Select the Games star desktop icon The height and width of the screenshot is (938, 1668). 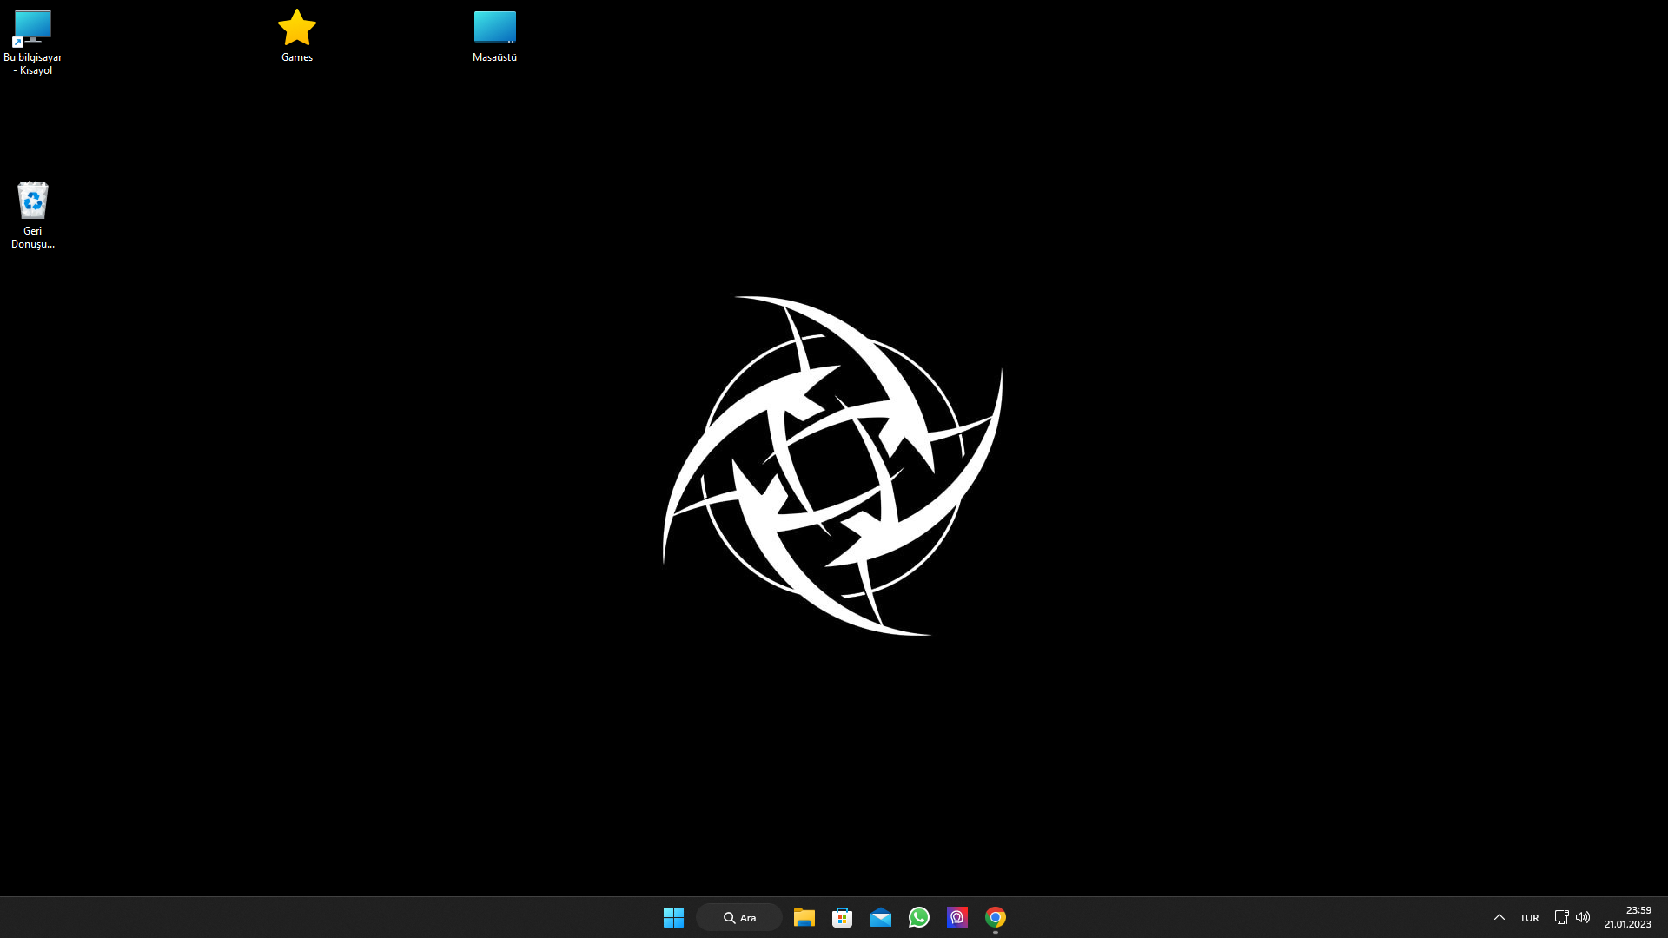[x=297, y=28]
